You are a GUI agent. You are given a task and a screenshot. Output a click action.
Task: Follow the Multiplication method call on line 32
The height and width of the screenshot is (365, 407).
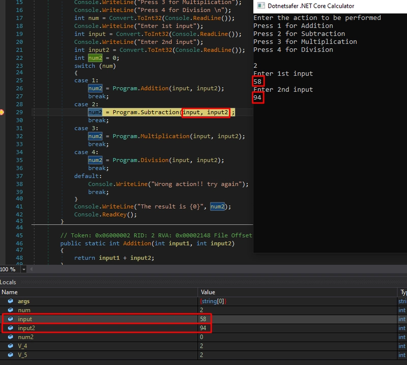click(165, 136)
